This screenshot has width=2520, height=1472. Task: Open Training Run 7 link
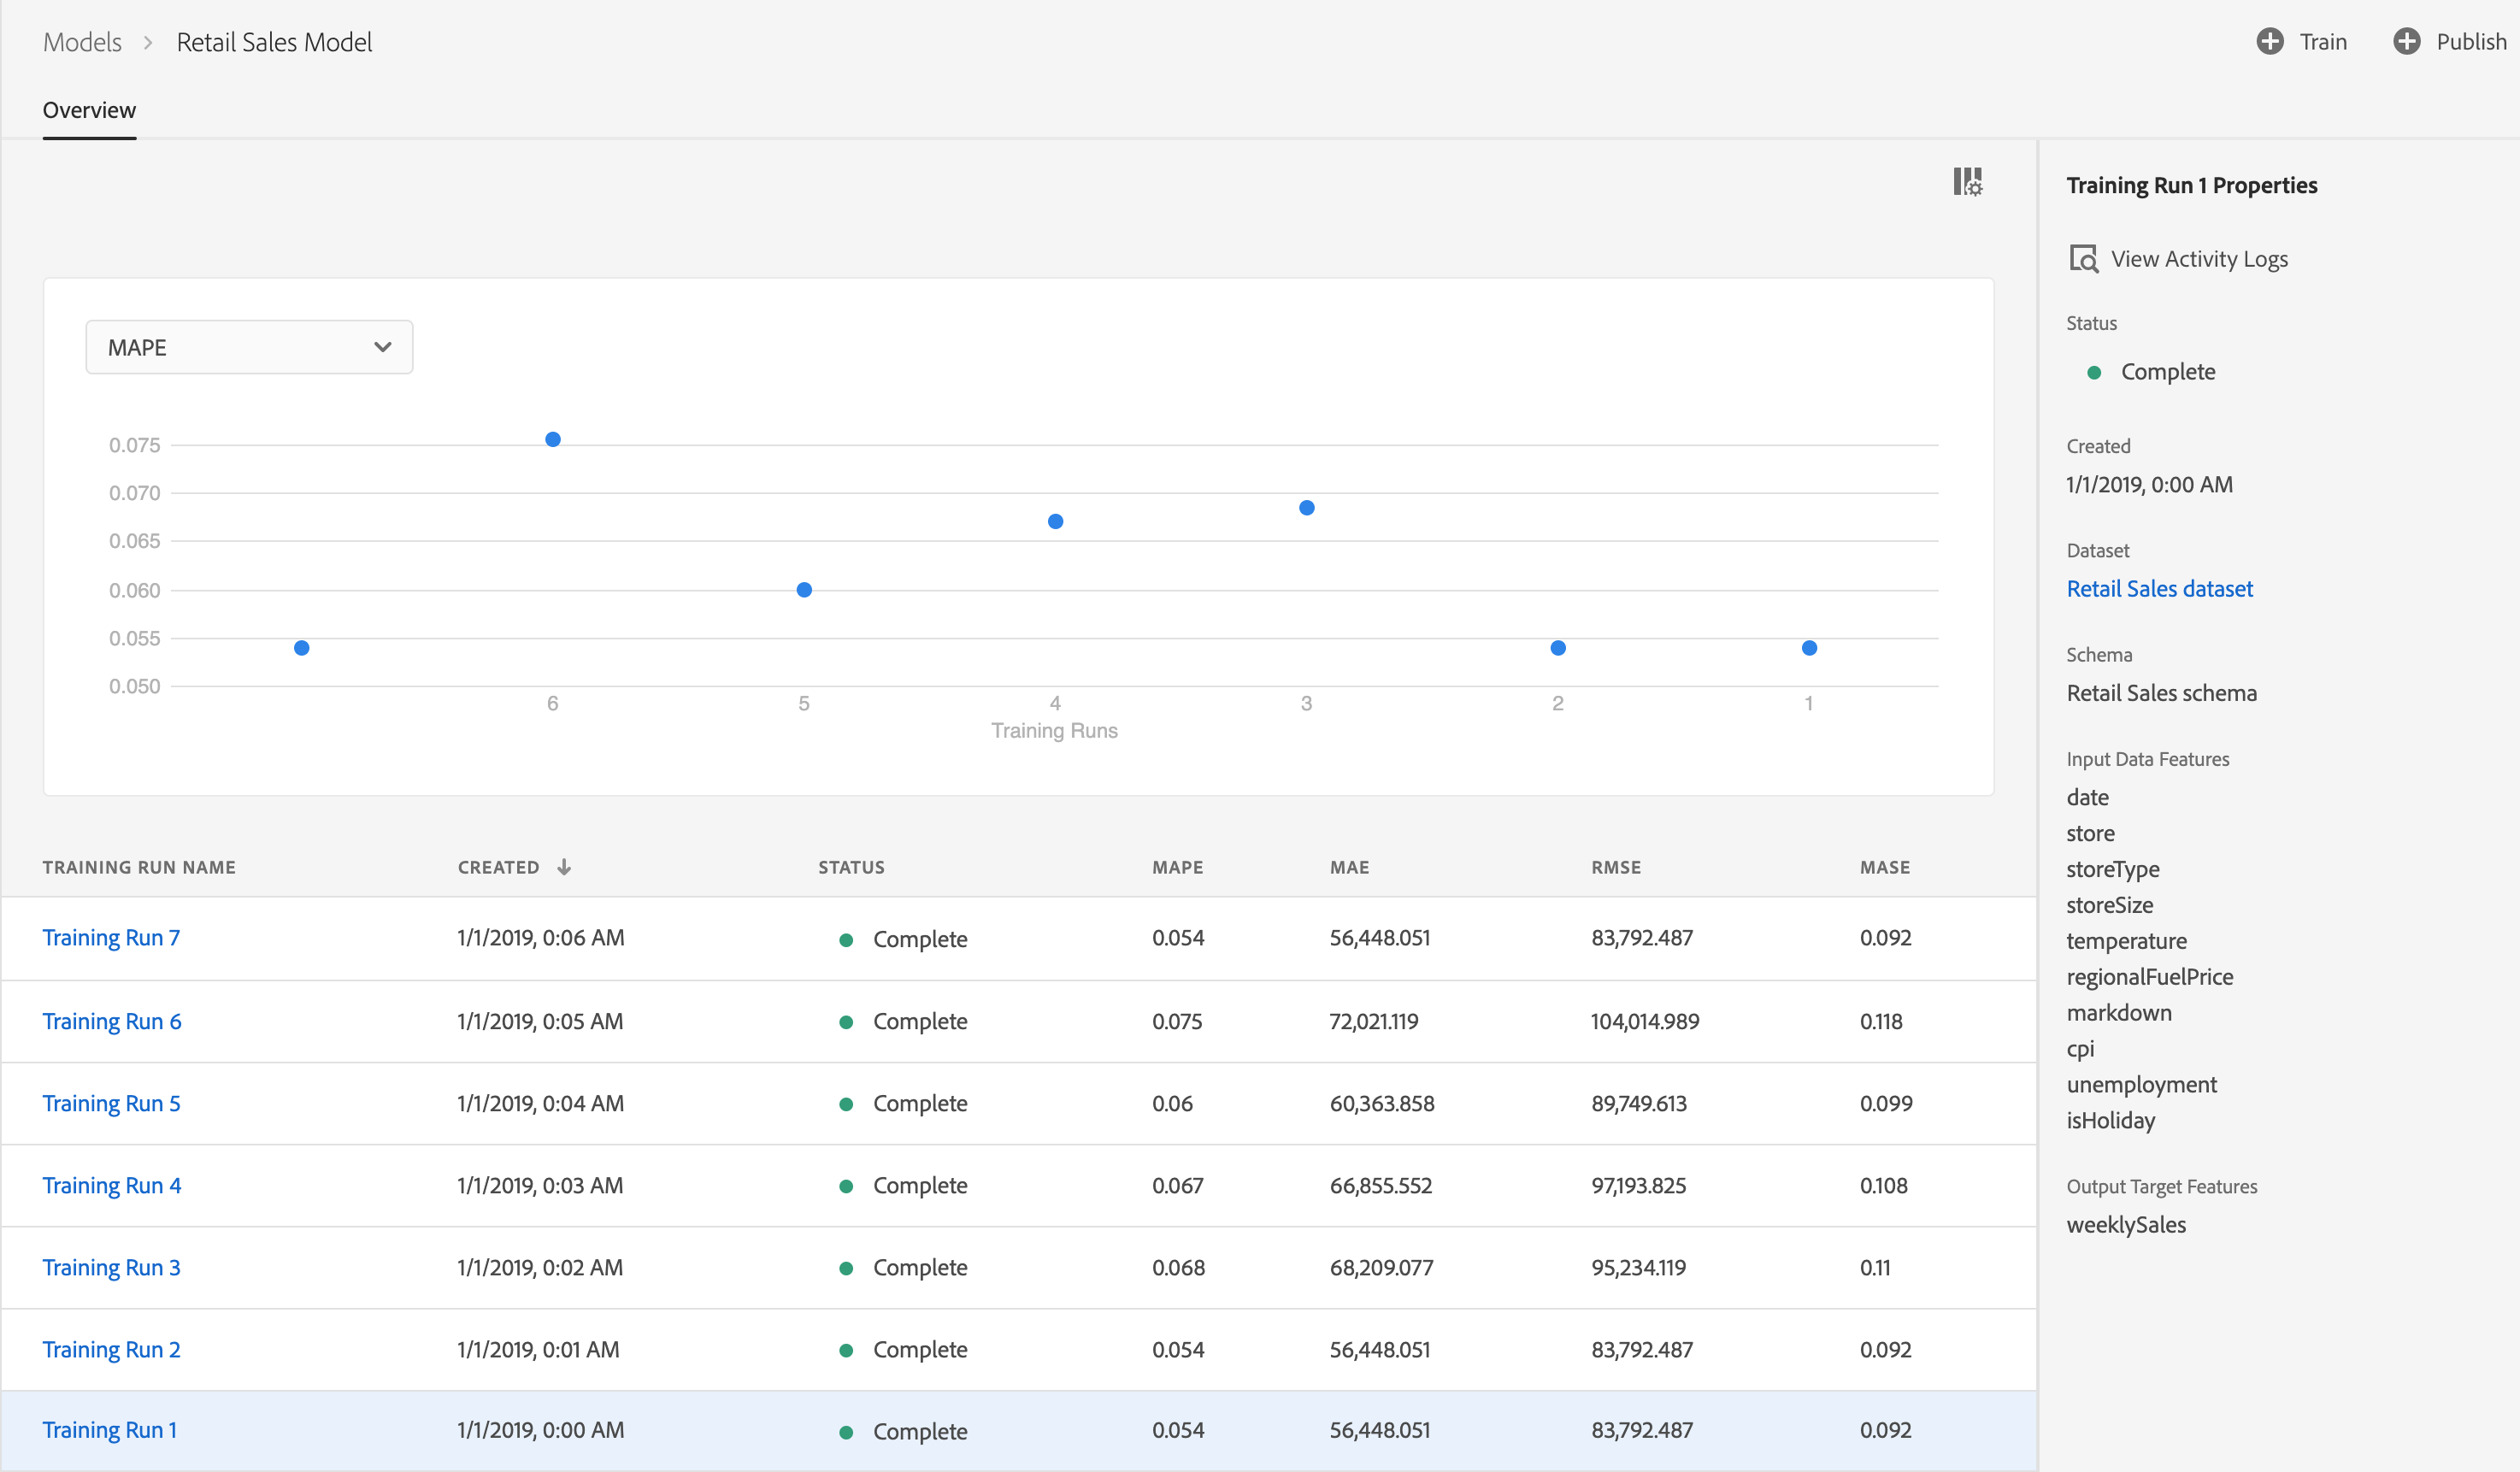[111, 938]
